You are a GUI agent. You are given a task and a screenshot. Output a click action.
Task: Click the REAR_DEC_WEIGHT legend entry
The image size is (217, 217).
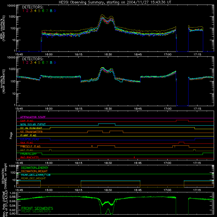[x=33, y=178]
